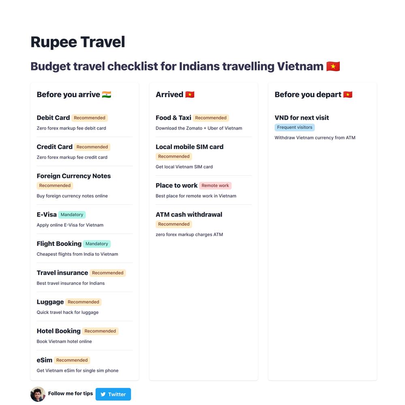Open the Local mobile SIM card item
The height and width of the screenshot is (405, 405).
coord(204,156)
